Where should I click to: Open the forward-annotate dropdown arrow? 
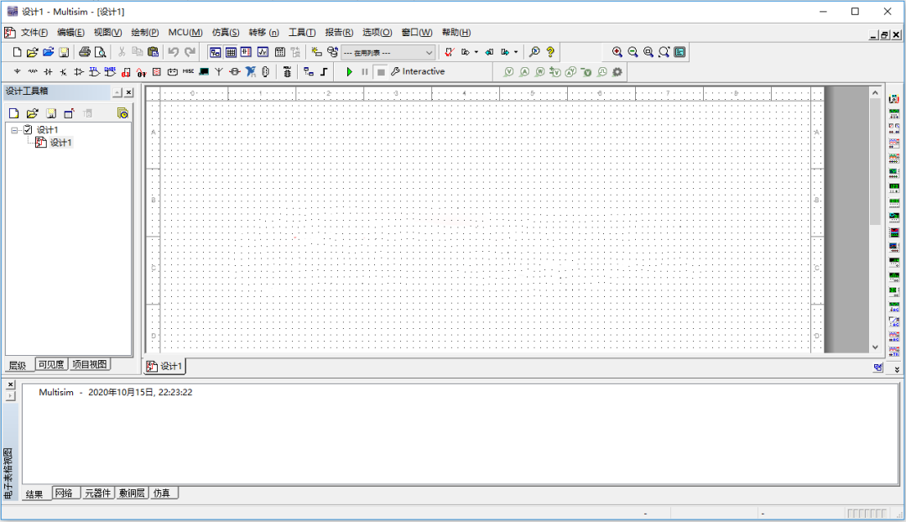tap(516, 52)
